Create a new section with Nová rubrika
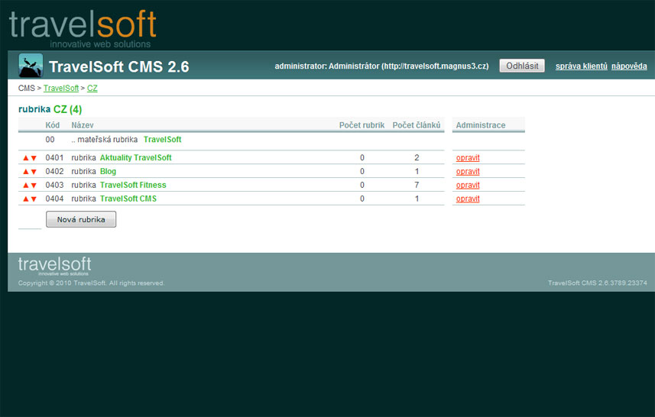Viewport: 655px width, 417px height. pyautogui.click(x=81, y=219)
